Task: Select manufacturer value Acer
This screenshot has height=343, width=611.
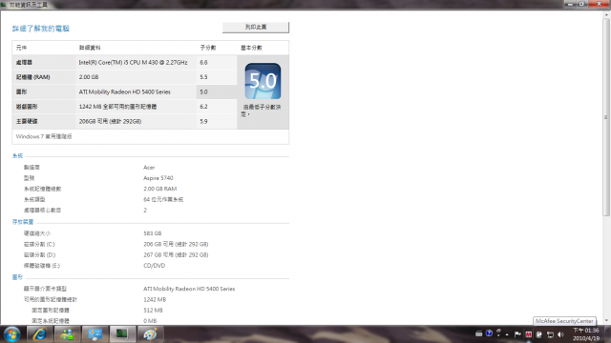Action: [149, 168]
